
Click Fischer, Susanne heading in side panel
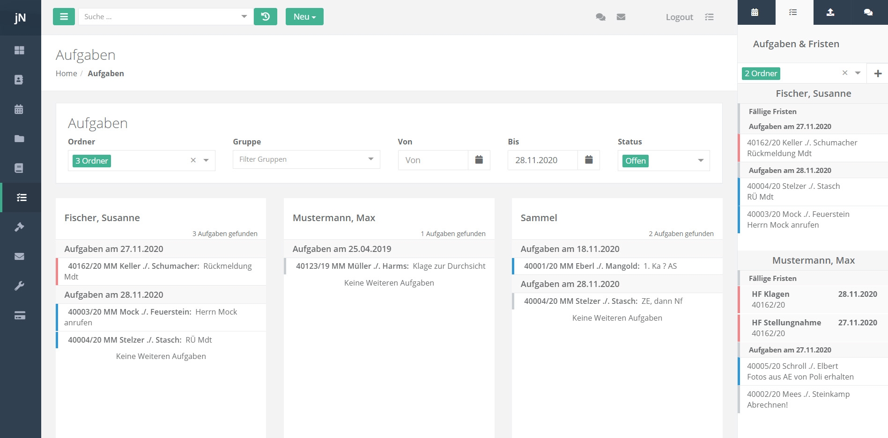point(814,93)
